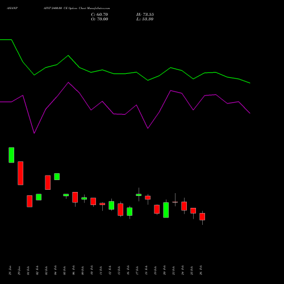Click the "28 Jan" date axis label
284x284 pixels.
pyautogui.click(x=10, y=270)
